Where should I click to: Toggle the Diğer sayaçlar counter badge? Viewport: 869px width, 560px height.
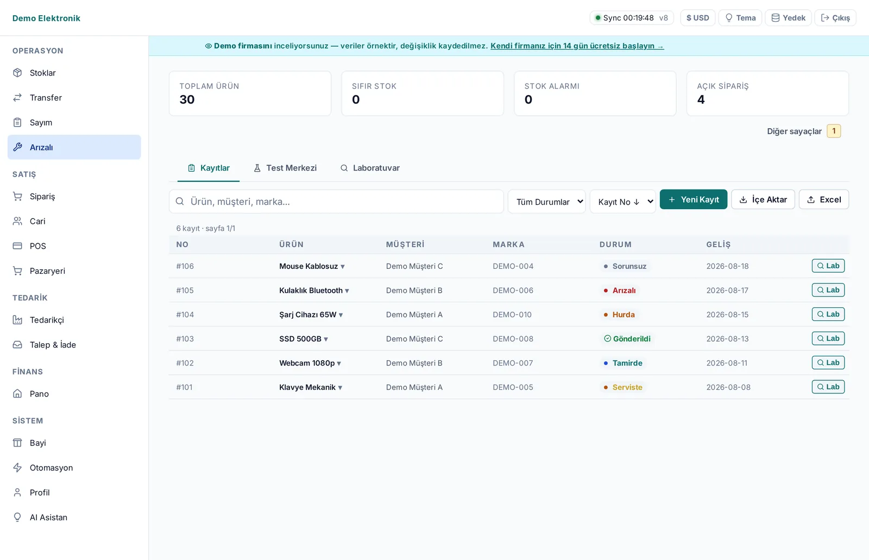pyautogui.click(x=834, y=131)
